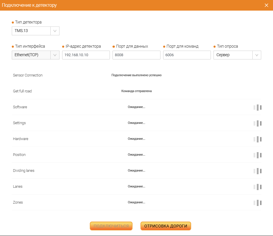This screenshot has width=273, height=236.
Task: Open the Тип детектора dropdown showing TMS.13
Action: tap(55, 31)
